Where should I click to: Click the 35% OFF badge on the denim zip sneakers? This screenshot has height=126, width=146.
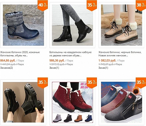coord(141,83)
